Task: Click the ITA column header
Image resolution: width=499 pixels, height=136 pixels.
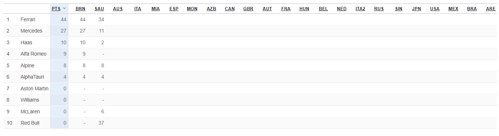Action: 138,9
